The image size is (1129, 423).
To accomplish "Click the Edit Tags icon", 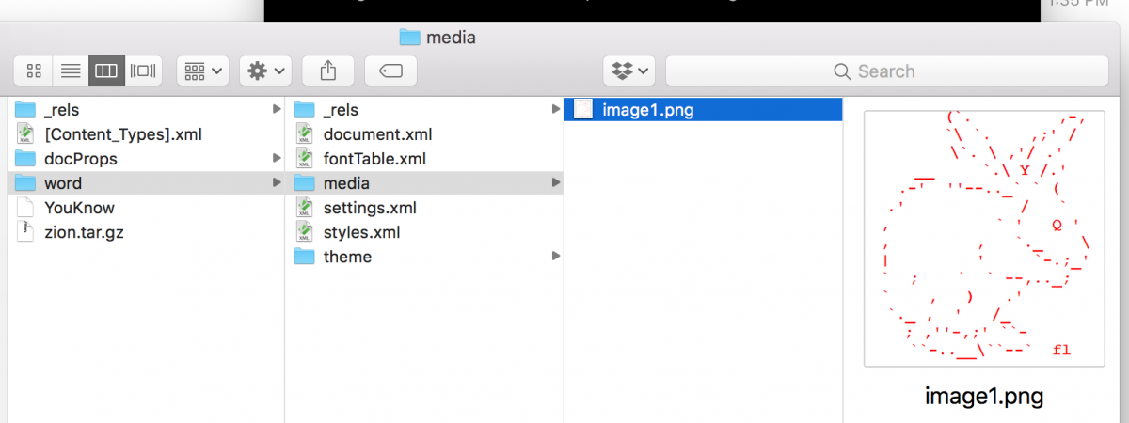I will tap(391, 70).
